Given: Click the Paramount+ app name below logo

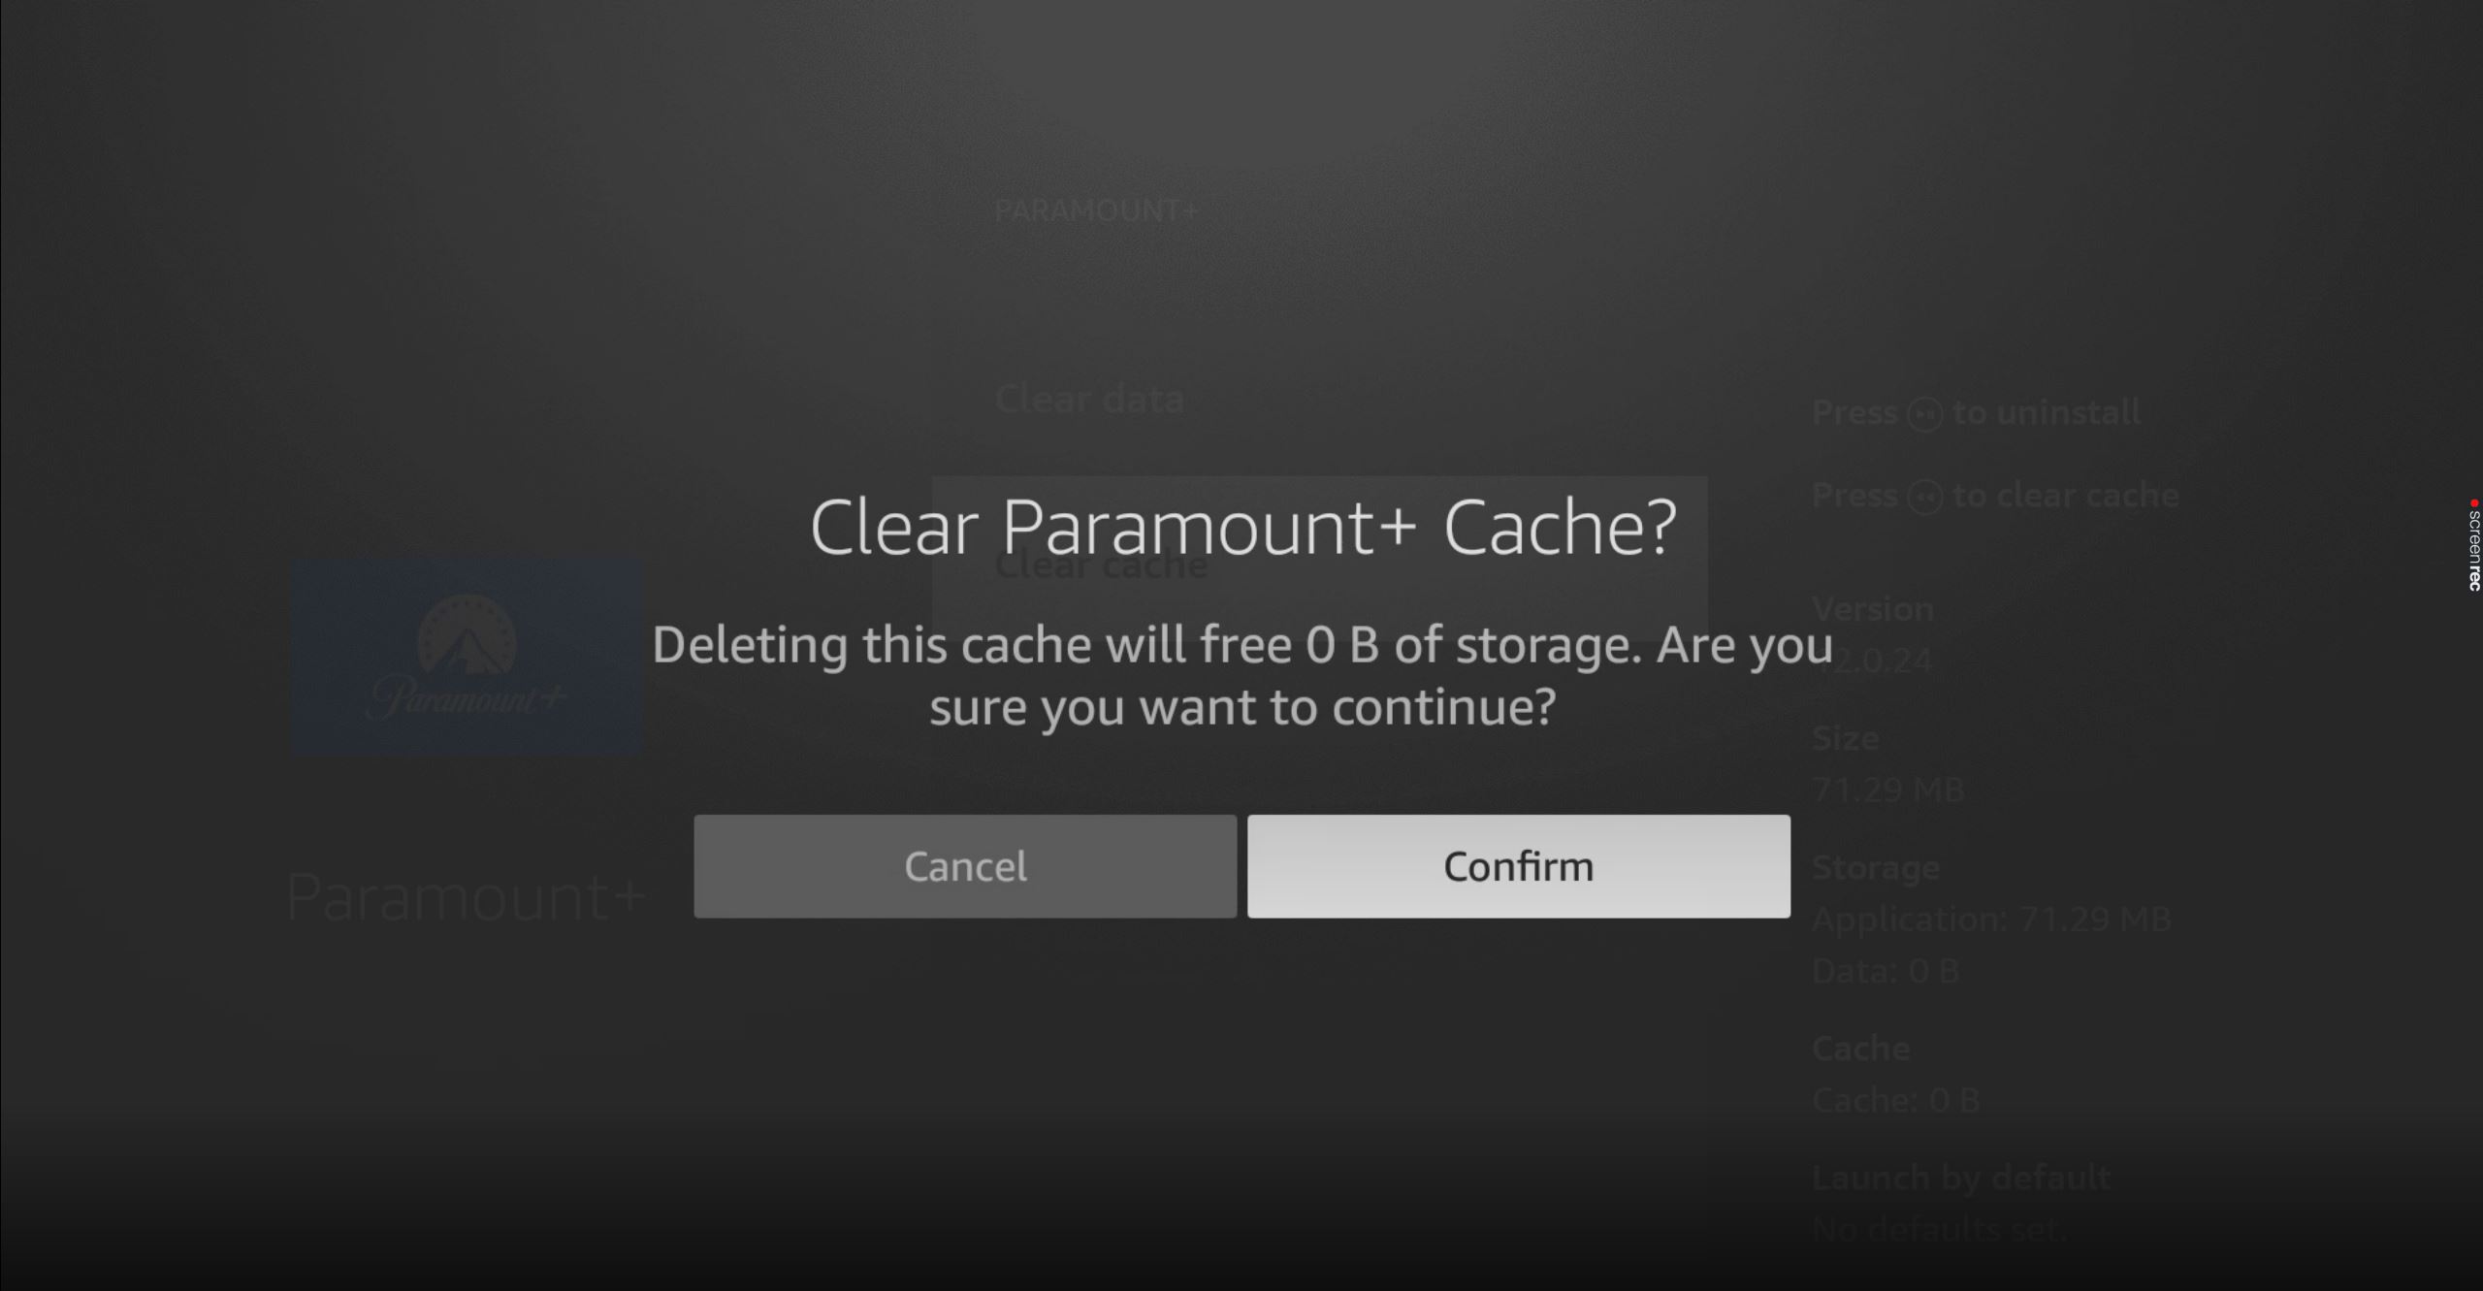Looking at the screenshot, I should click(467, 897).
